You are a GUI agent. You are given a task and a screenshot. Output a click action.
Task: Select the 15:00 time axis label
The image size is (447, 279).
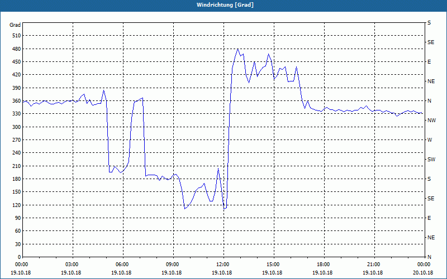coord(273,264)
